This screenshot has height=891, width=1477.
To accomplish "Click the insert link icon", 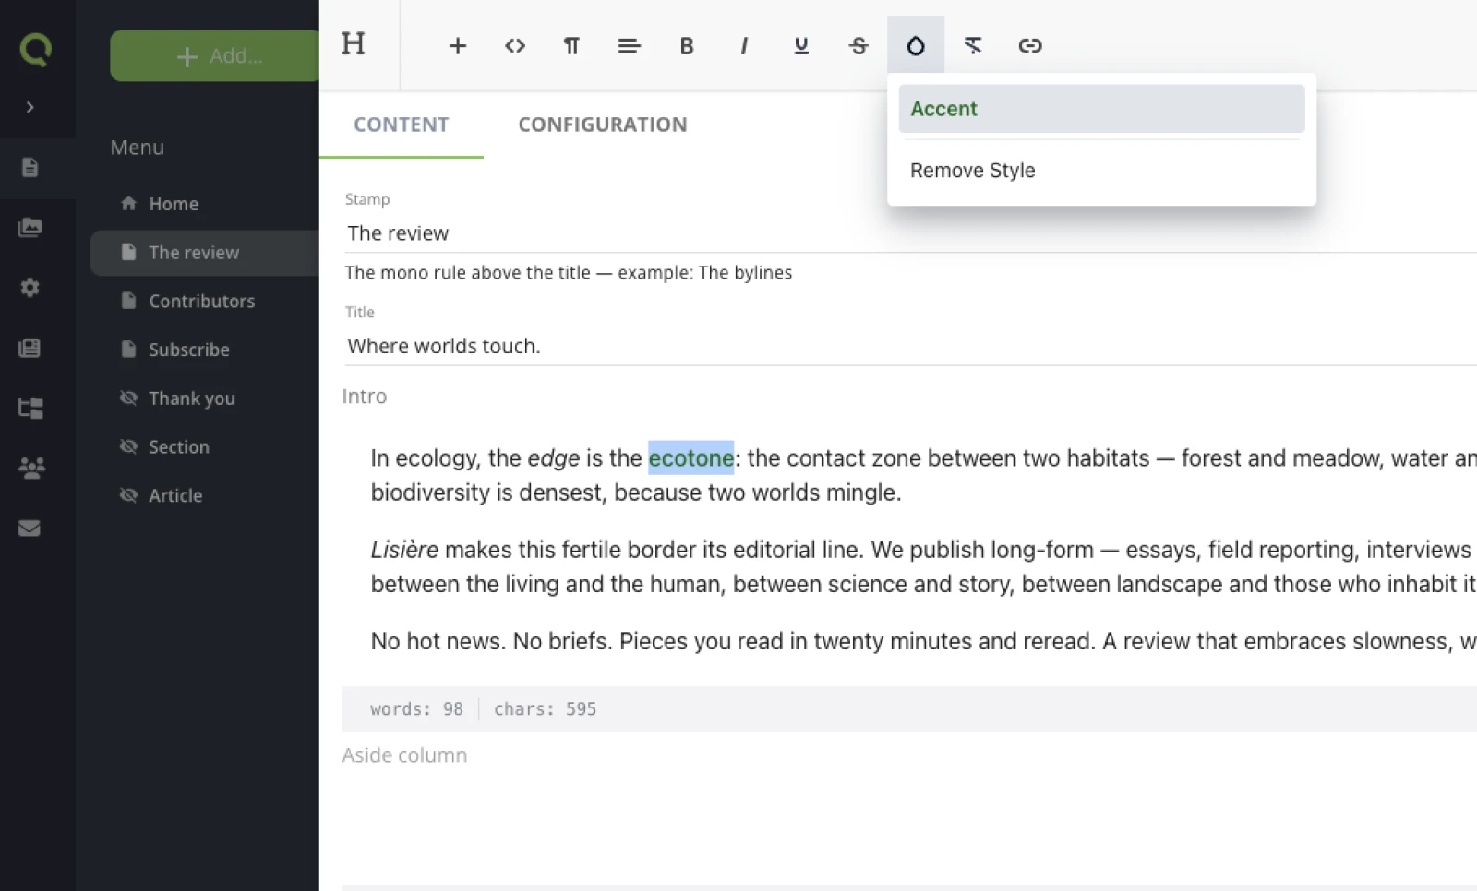I will [x=1030, y=45].
